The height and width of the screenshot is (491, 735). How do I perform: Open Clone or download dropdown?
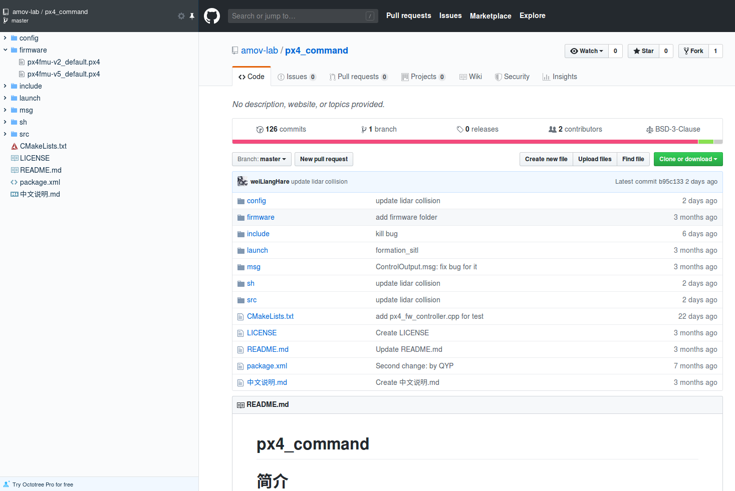tap(688, 159)
